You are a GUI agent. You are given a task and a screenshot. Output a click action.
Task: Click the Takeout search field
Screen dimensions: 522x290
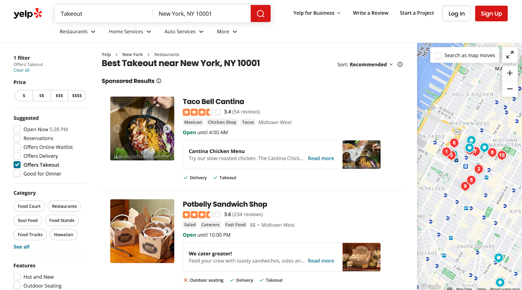pyautogui.click(x=104, y=14)
